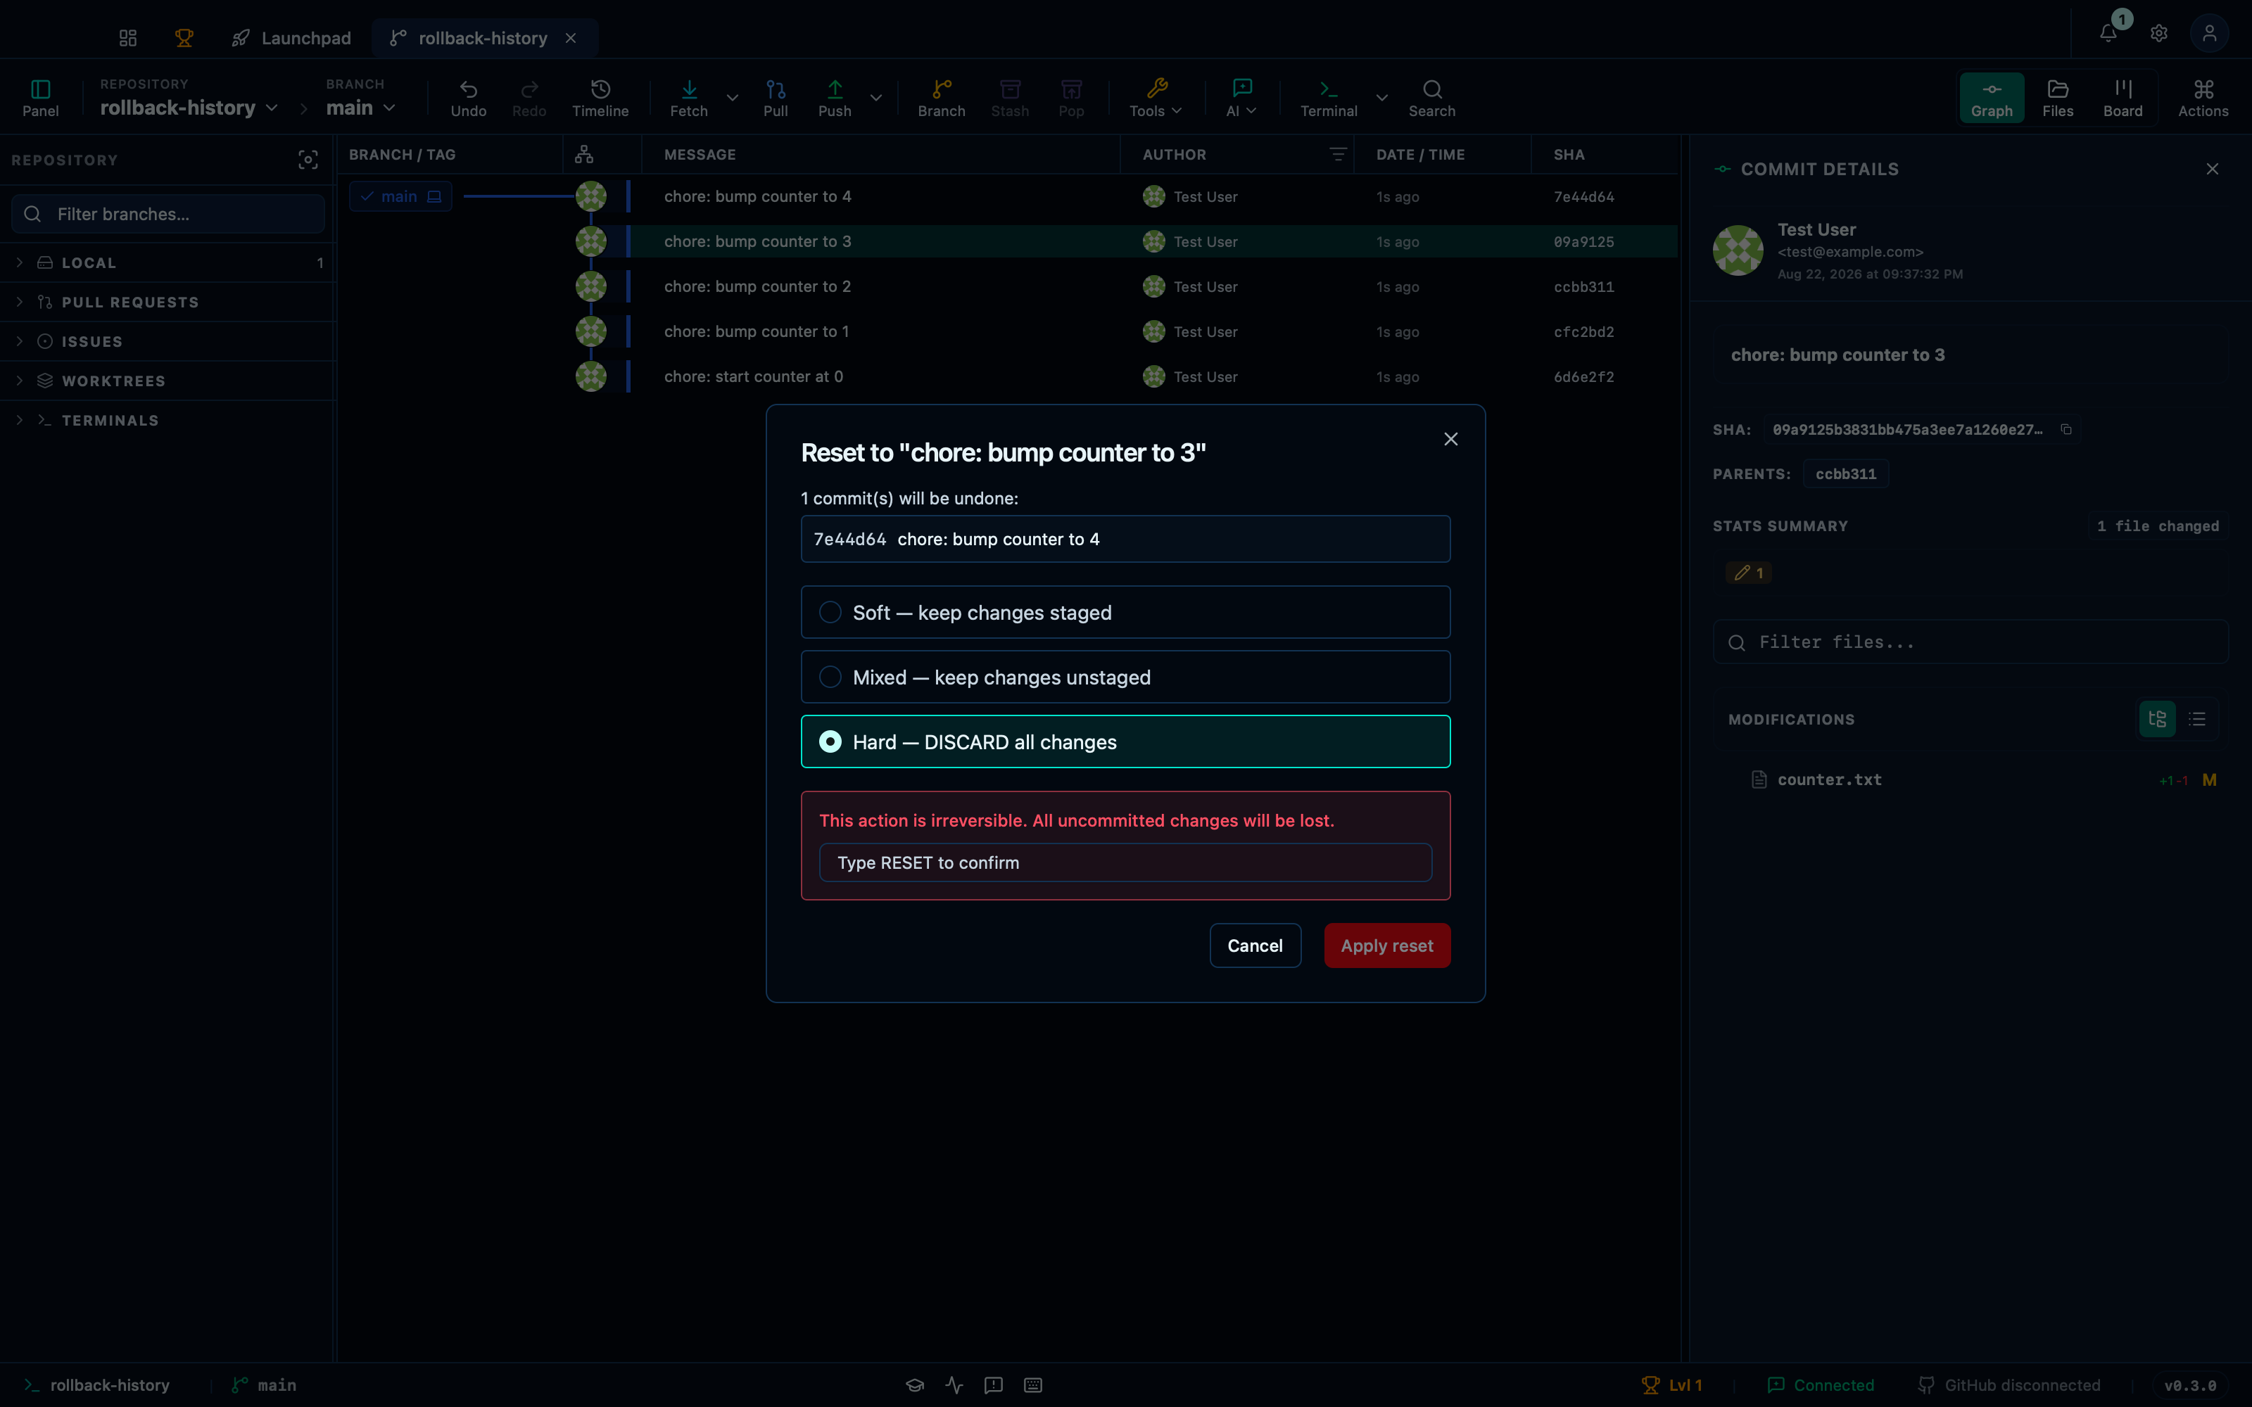Close the reset dialog
This screenshot has width=2252, height=1407.
pyautogui.click(x=1450, y=439)
